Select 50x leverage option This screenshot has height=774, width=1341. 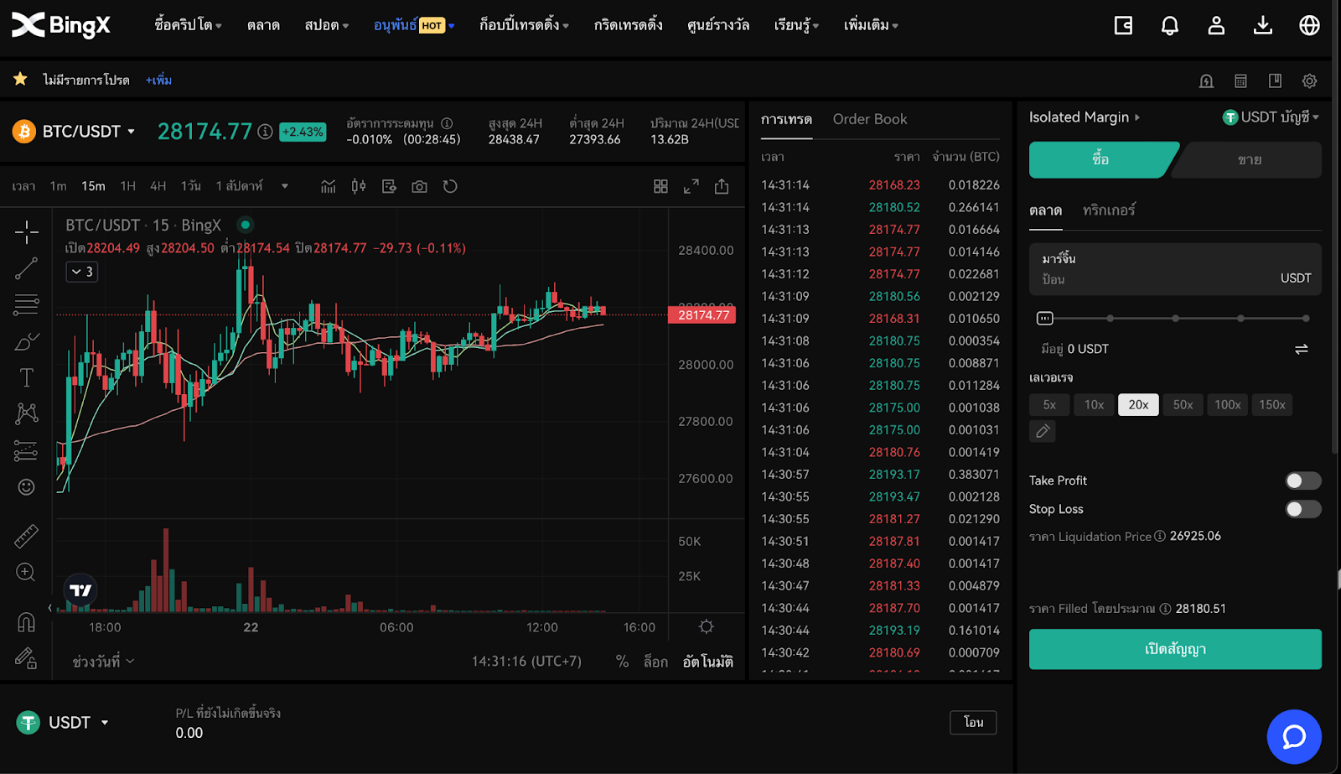click(1183, 405)
